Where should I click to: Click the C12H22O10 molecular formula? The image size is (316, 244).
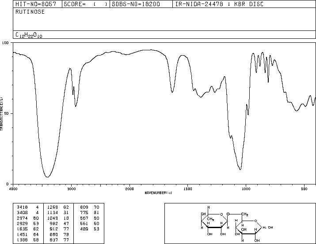tap(29, 35)
